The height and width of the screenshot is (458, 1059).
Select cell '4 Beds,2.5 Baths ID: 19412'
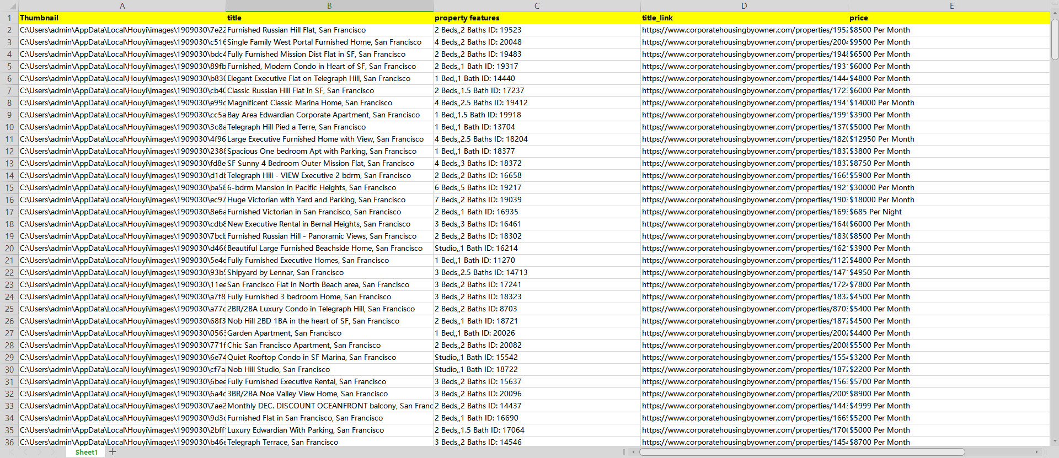537,103
